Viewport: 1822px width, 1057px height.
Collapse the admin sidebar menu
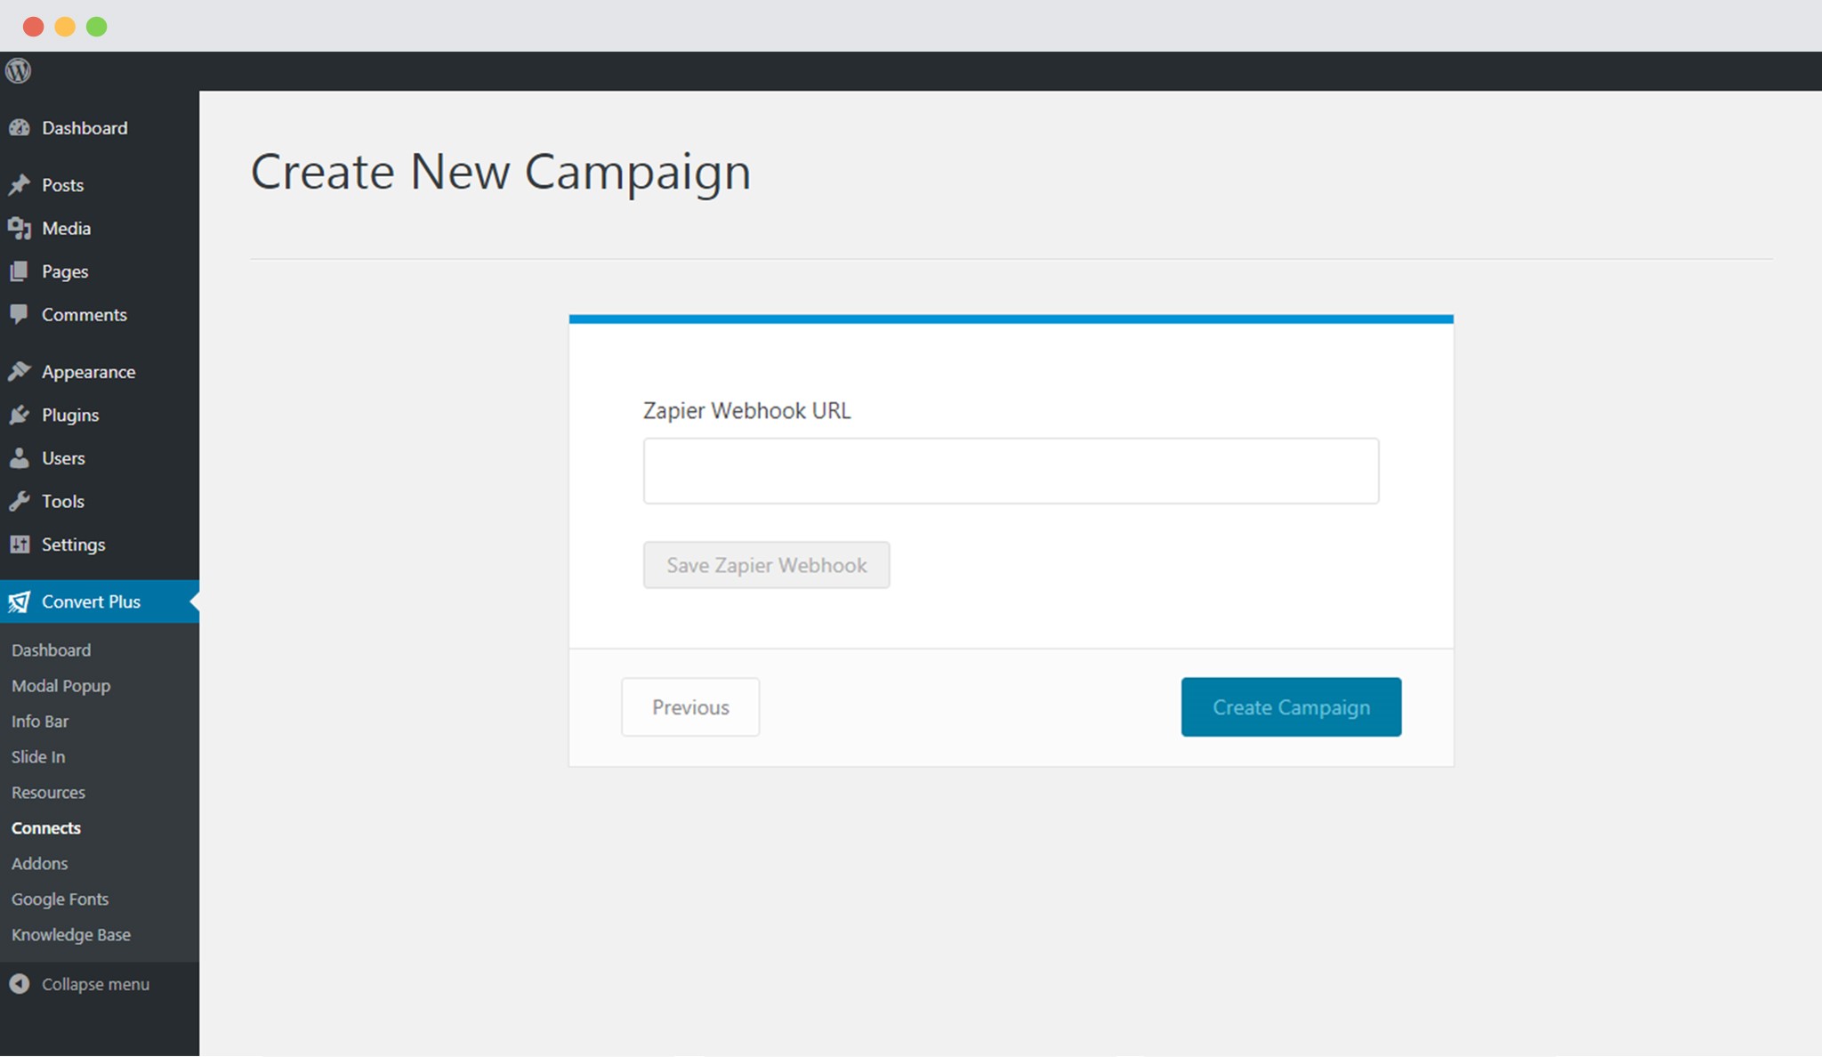pyautogui.click(x=79, y=984)
